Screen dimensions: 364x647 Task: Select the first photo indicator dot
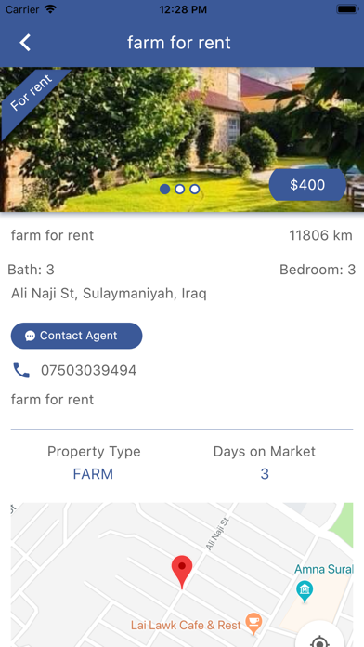164,189
